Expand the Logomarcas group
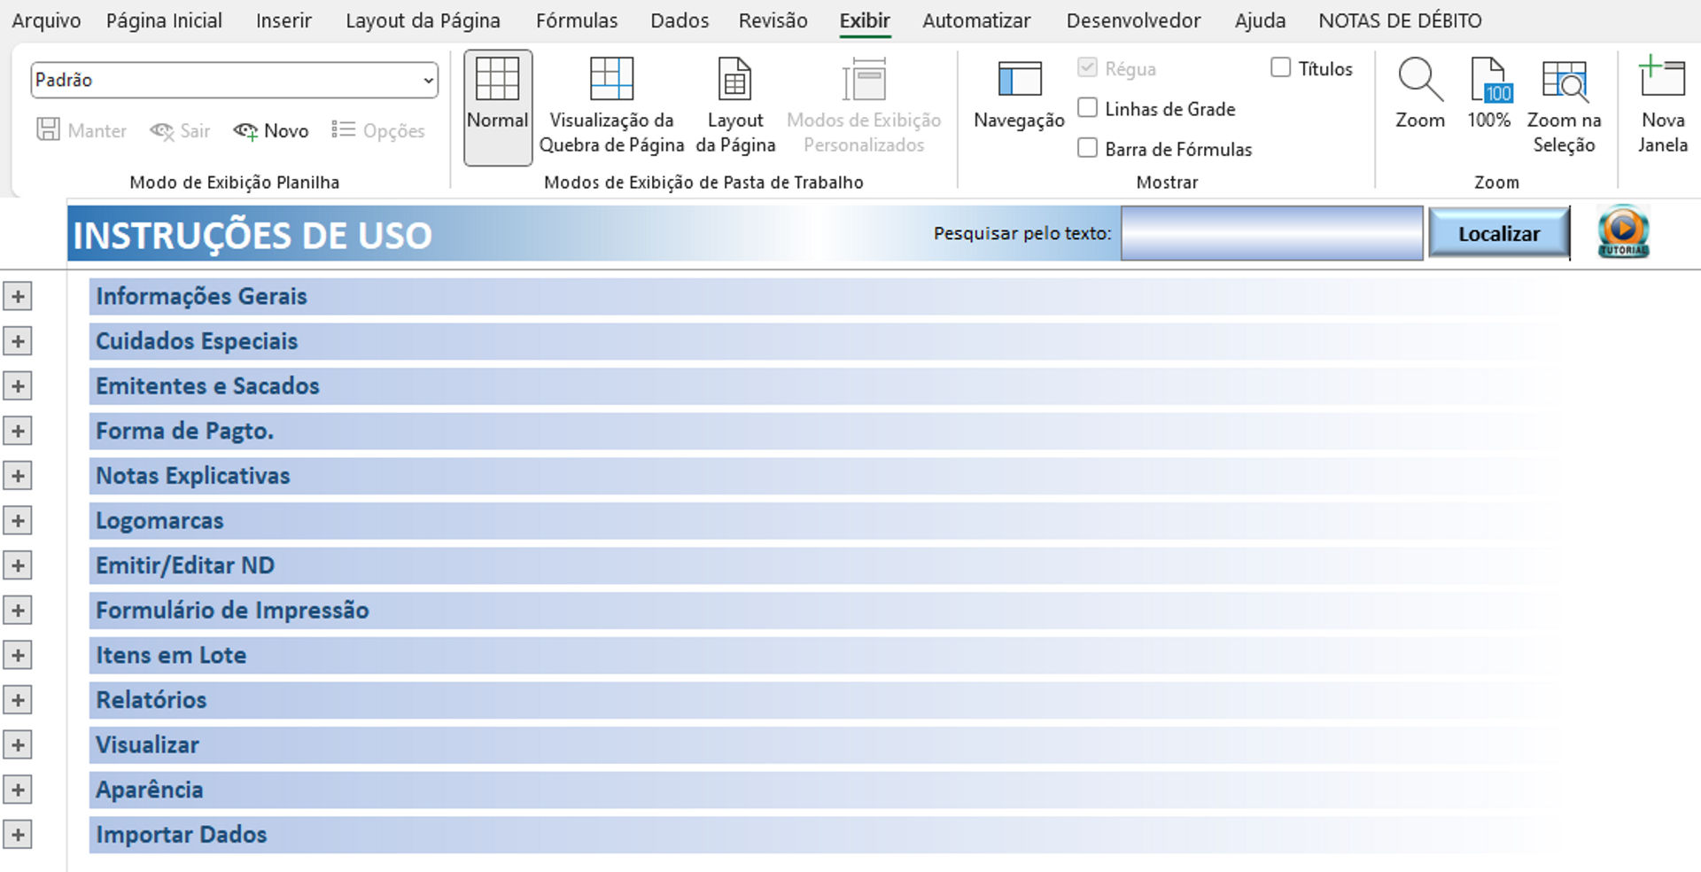 [18, 520]
